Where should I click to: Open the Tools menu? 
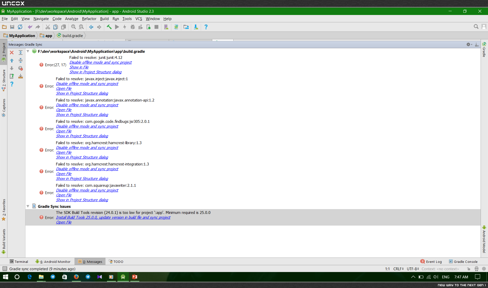(x=127, y=19)
